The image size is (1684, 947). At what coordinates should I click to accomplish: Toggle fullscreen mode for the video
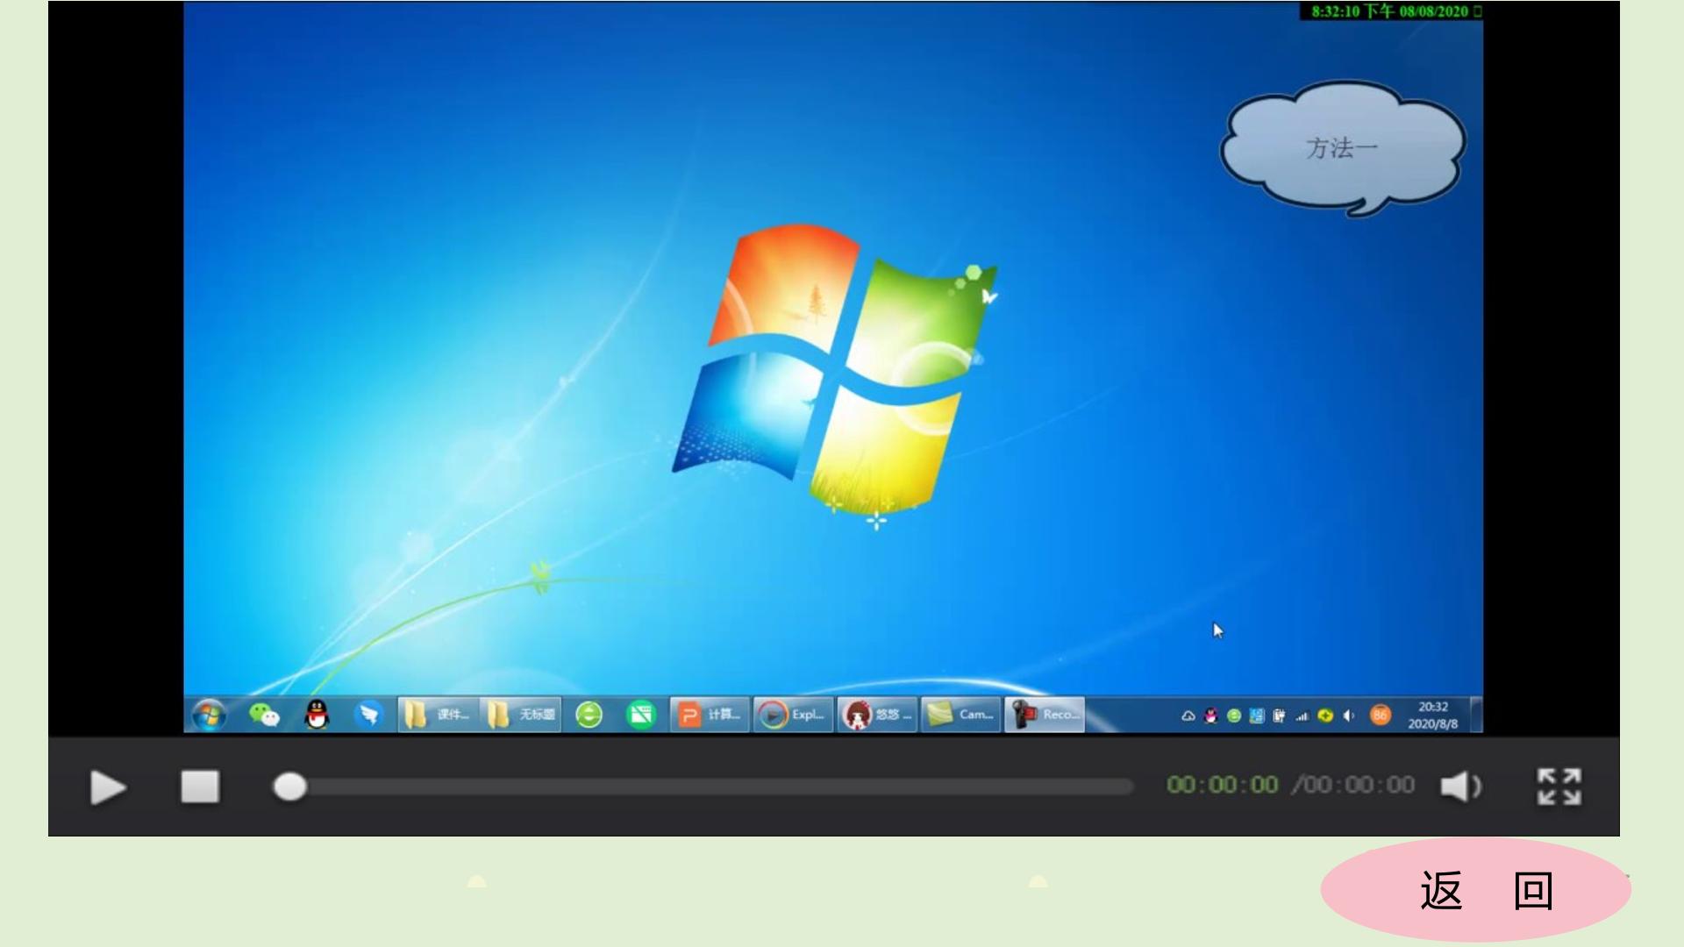(x=1559, y=787)
